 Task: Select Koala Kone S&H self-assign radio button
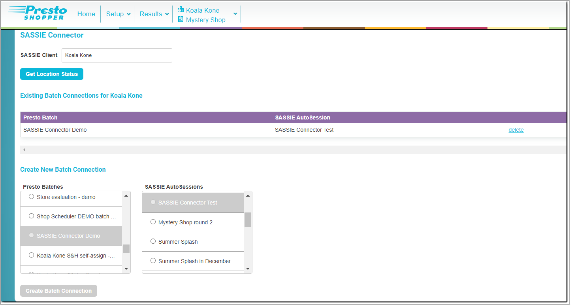pyautogui.click(x=32, y=255)
